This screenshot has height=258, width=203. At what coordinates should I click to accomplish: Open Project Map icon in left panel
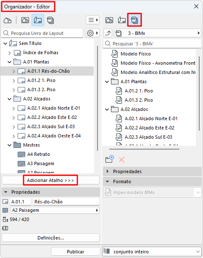point(8,20)
